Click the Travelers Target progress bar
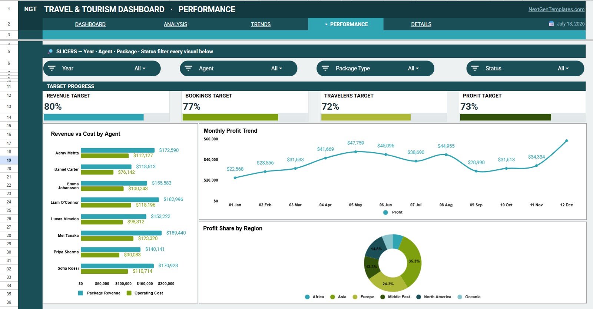This screenshot has height=309, width=593. (x=366, y=117)
